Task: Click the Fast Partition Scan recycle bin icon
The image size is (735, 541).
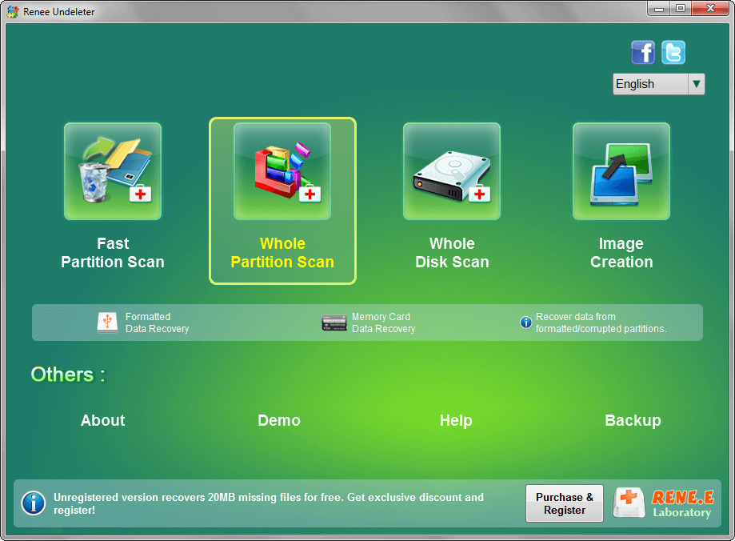Action: pos(113,171)
